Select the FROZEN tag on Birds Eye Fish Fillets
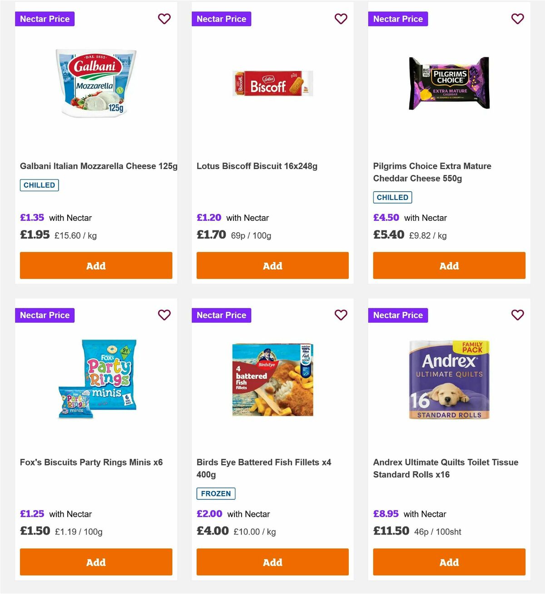 point(215,494)
